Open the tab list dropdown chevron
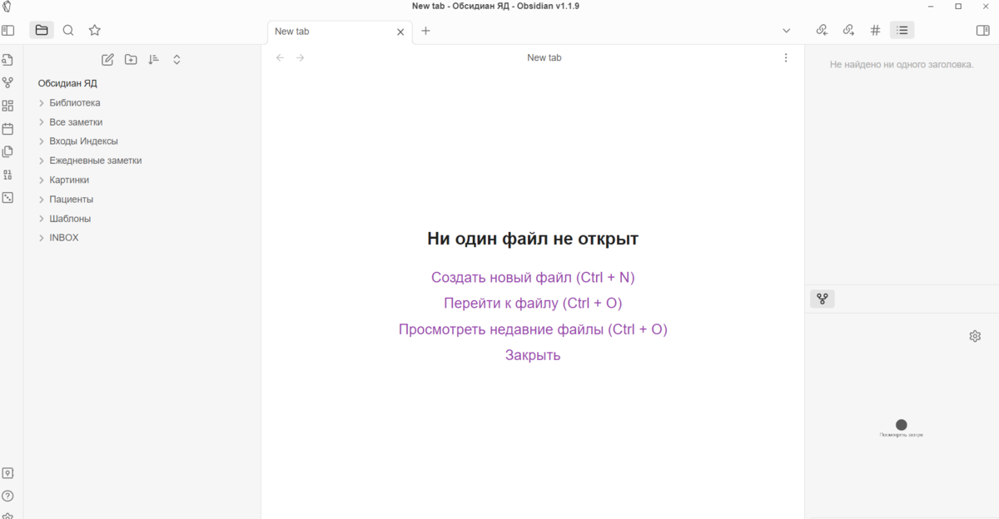The width and height of the screenshot is (999, 519). [x=787, y=31]
